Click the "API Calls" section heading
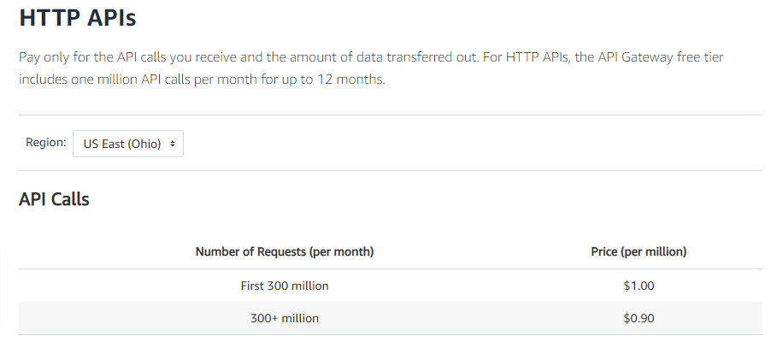This screenshot has width=771, height=342. click(x=54, y=199)
